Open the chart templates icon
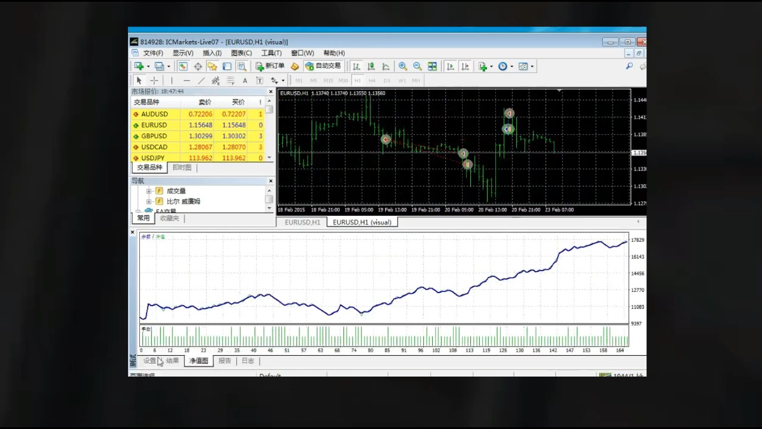 (523, 66)
